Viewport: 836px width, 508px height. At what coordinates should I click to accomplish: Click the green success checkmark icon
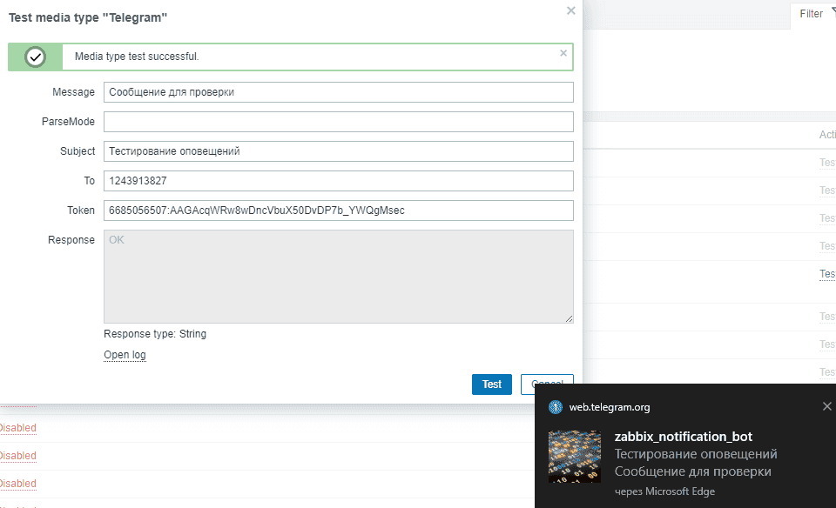[x=35, y=57]
